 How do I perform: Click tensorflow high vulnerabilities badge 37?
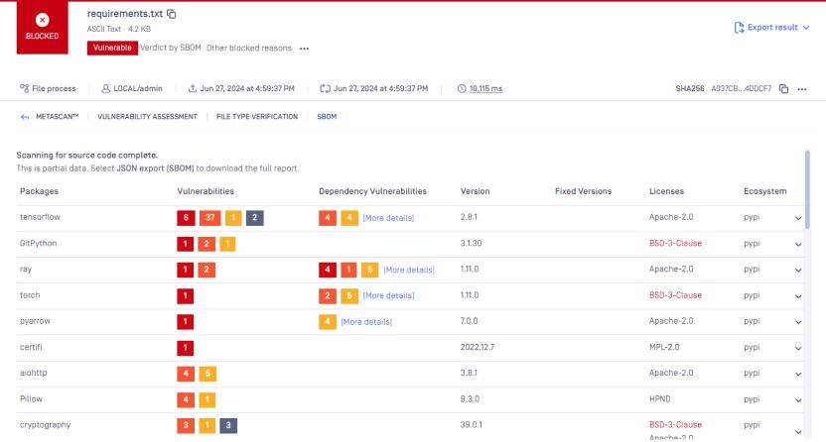point(209,218)
